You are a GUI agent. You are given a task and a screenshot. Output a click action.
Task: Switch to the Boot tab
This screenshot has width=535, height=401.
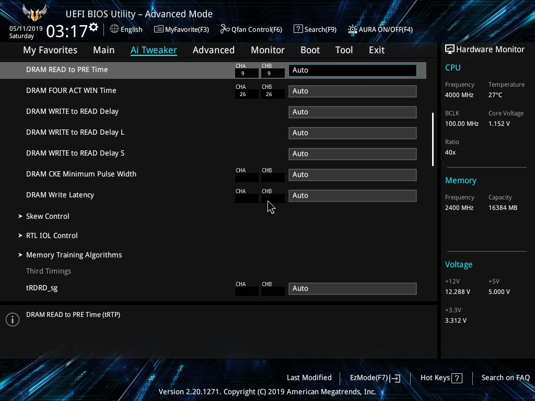pyautogui.click(x=310, y=50)
